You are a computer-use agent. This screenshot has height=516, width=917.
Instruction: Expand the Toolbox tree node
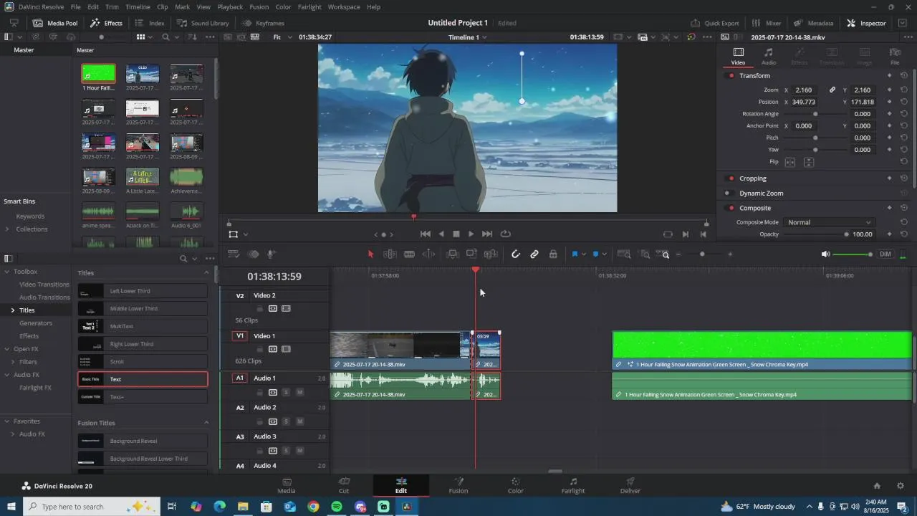pos(7,272)
